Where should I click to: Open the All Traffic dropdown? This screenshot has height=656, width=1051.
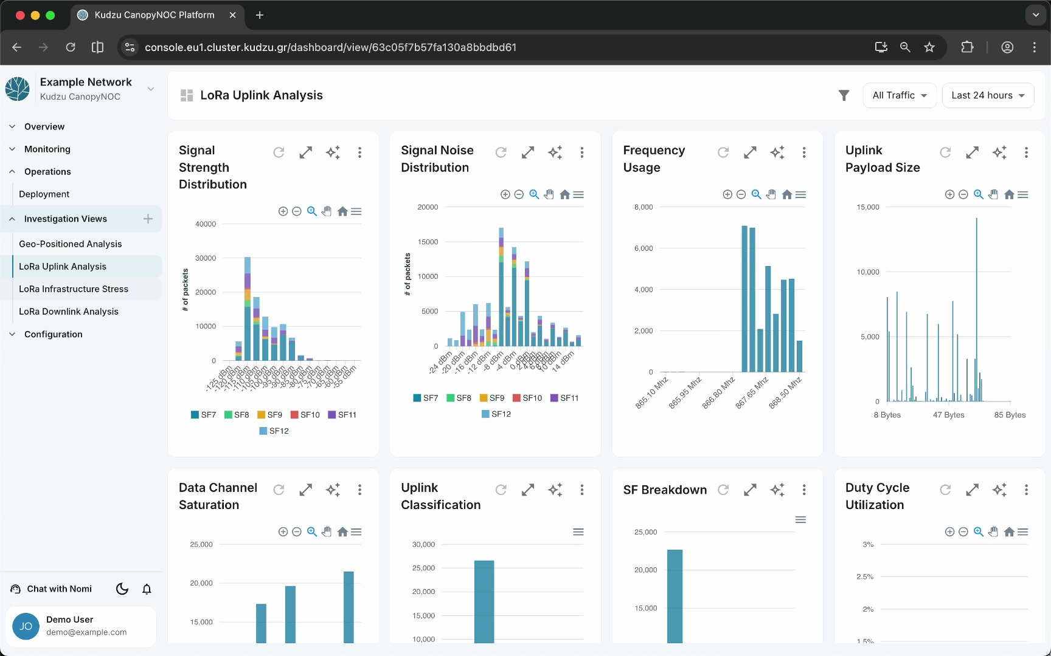pos(900,95)
